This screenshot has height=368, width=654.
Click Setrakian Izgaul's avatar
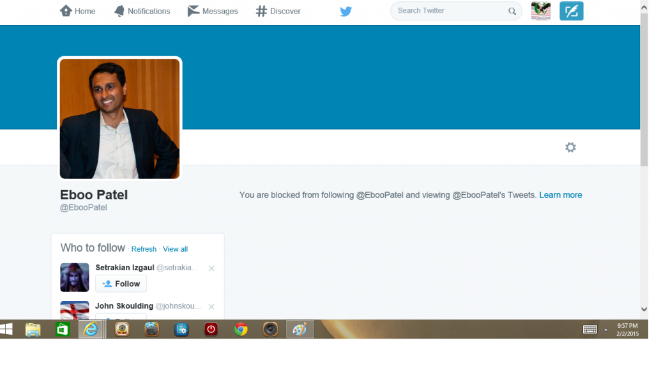75,277
